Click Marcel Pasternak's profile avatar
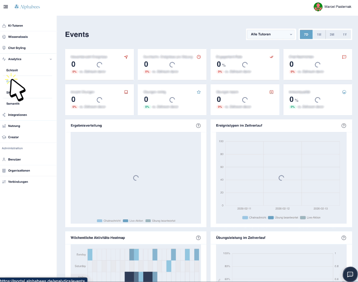358x282 pixels. (x=318, y=7)
